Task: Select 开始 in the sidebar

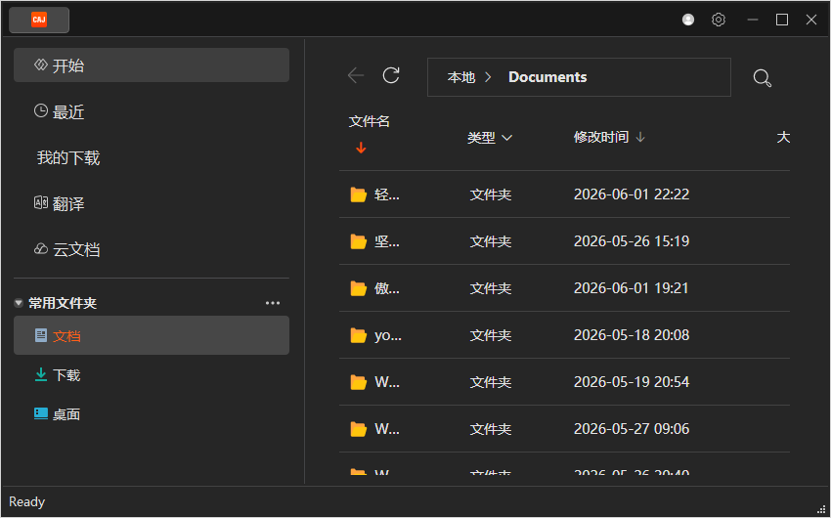Action: (x=152, y=65)
